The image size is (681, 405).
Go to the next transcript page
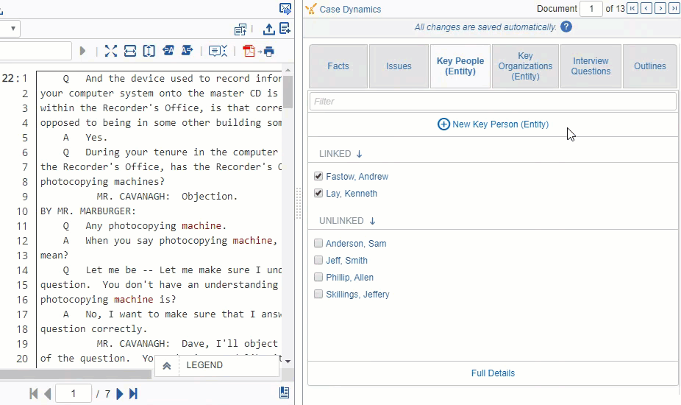[x=120, y=394]
